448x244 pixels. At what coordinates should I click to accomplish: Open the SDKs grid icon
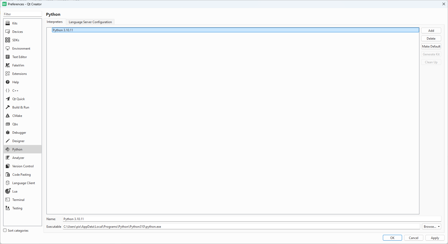pos(8,40)
